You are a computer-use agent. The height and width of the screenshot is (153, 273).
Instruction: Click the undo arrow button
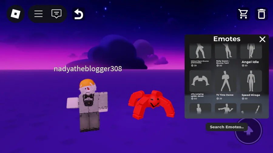pos(79,14)
